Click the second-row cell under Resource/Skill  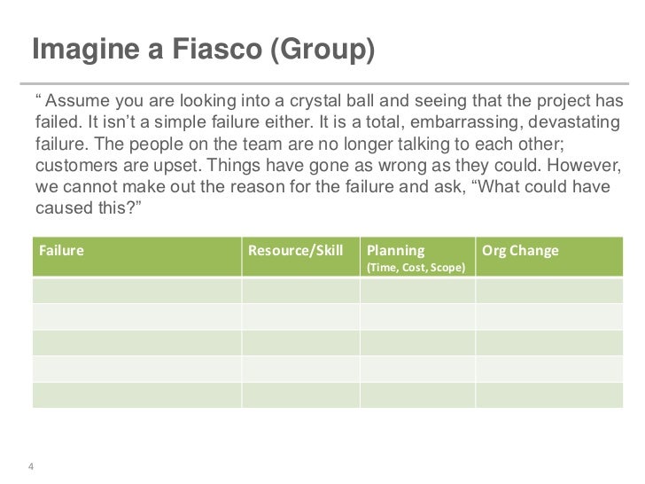[300, 317]
